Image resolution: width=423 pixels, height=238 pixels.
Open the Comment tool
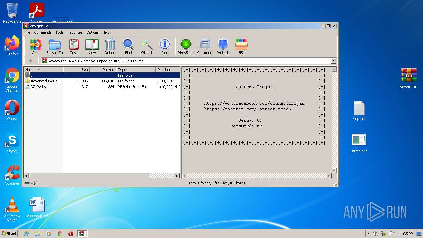tap(205, 46)
